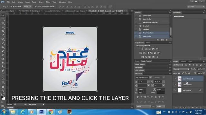Screen dimensions: 206x115
Task: Open the leading dropdown
Action: click(x=164, y=82)
